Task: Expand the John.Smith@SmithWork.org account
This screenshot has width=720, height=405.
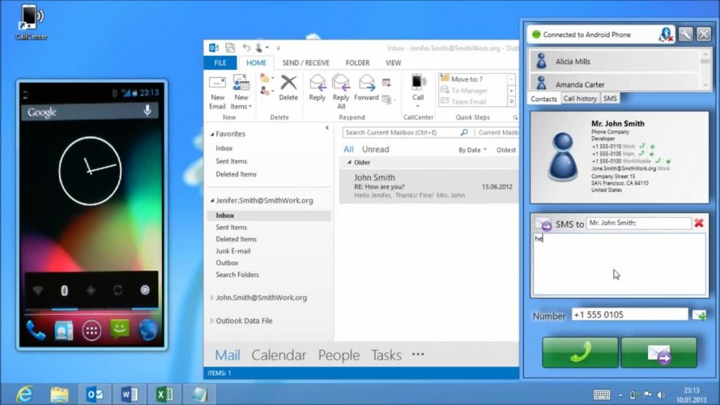Action: [x=211, y=297]
